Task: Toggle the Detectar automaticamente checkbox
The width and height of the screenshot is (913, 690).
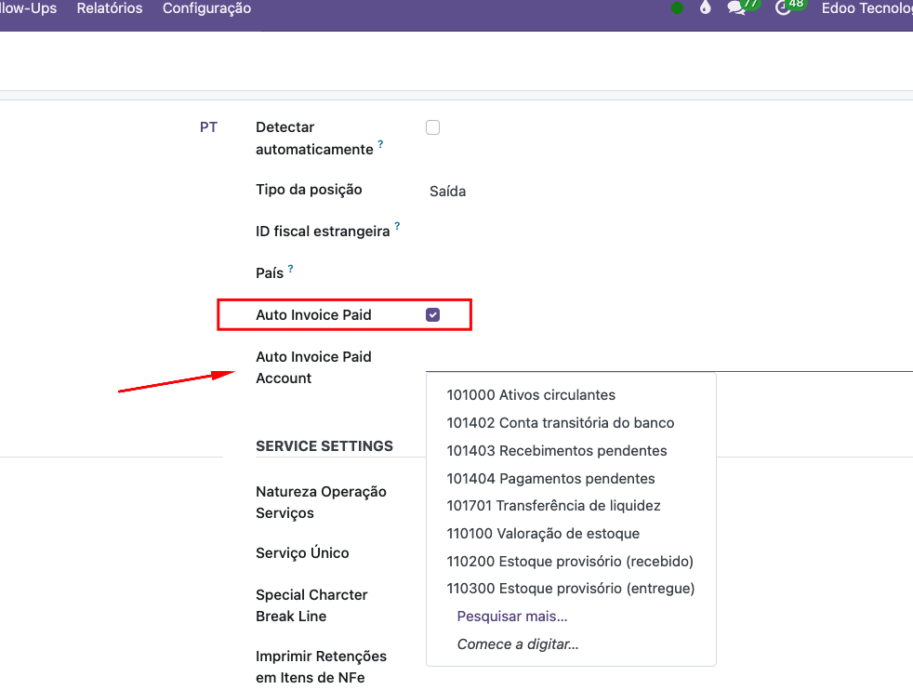Action: click(432, 127)
